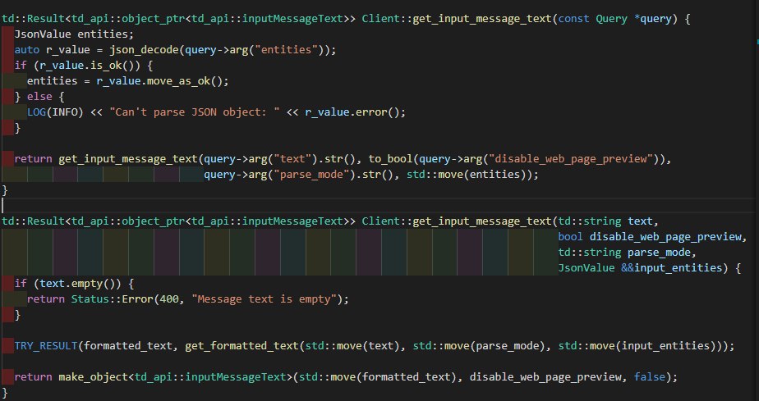The width and height of the screenshot is (759, 401).
Task: Click std::move(formatted_text) in make_object call
Action: (378, 377)
